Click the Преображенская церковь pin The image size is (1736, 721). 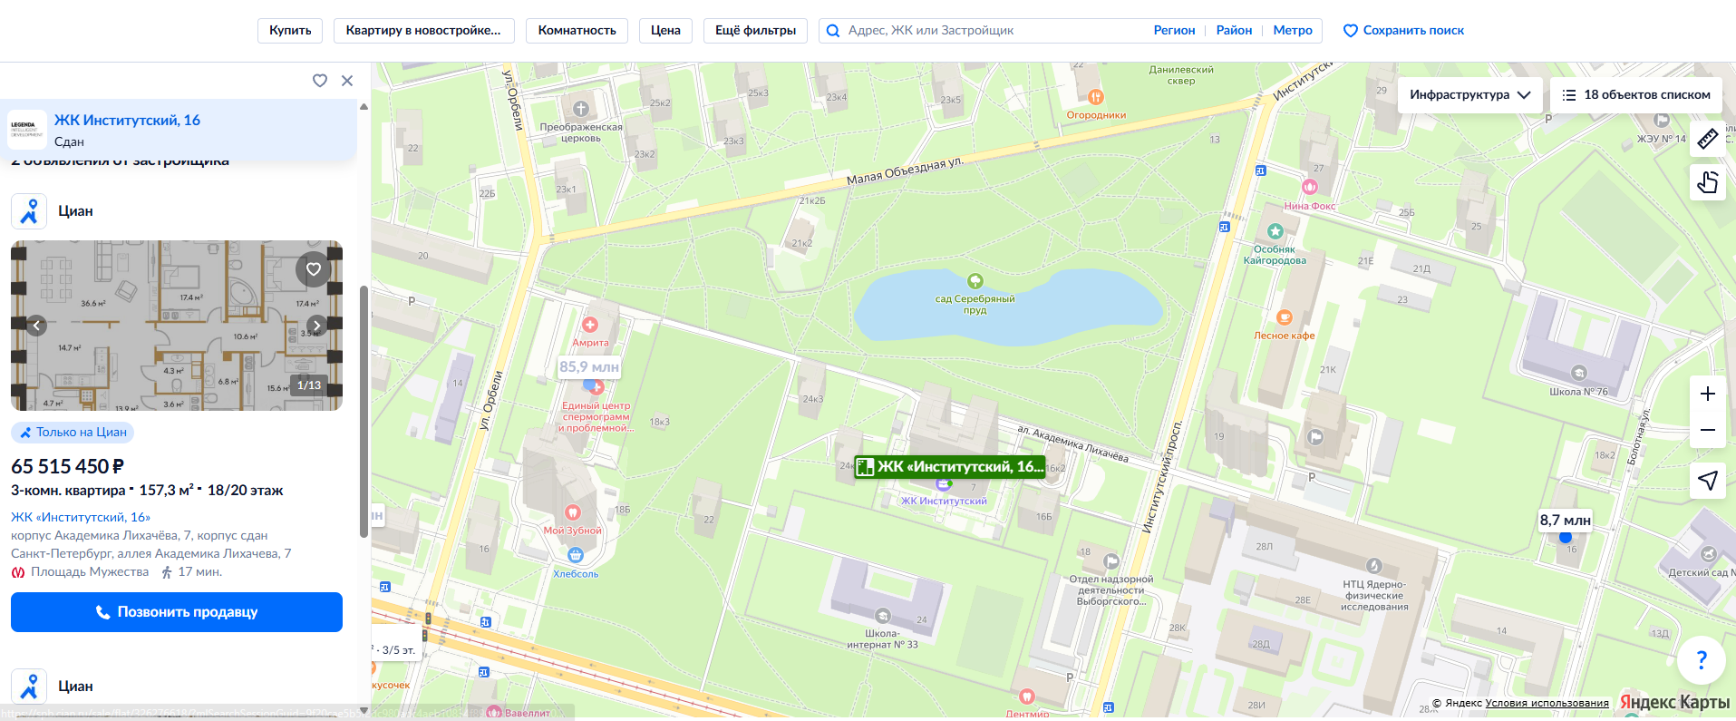[581, 109]
